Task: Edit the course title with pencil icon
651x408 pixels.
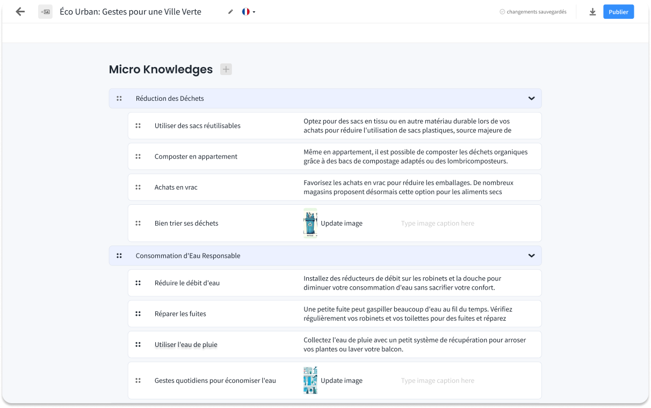Action: point(230,12)
